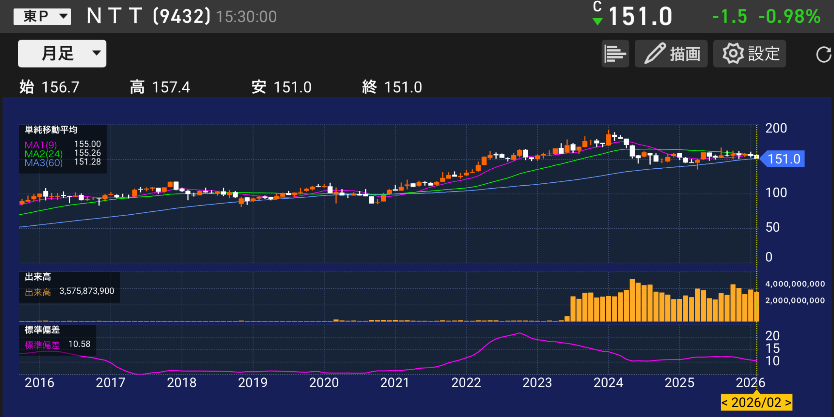Click the 2020 year axis label
The image size is (834, 417).
(x=323, y=383)
